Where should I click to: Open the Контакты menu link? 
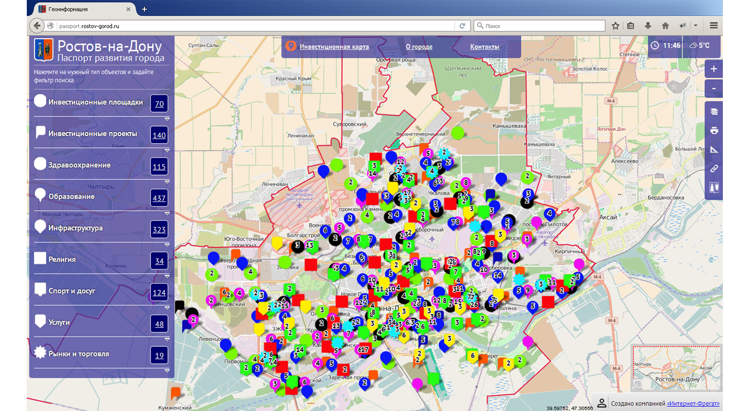click(x=484, y=46)
